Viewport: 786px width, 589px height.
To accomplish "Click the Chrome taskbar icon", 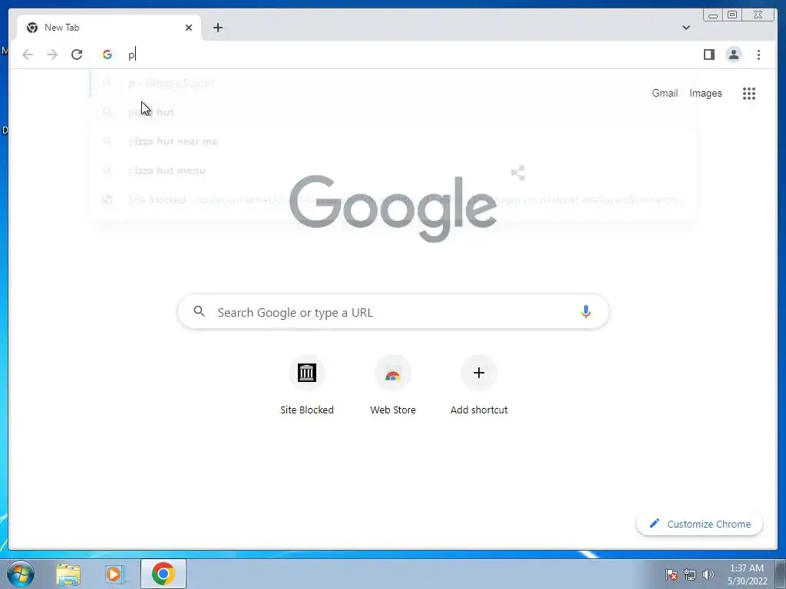I will [x=163, y=574].
